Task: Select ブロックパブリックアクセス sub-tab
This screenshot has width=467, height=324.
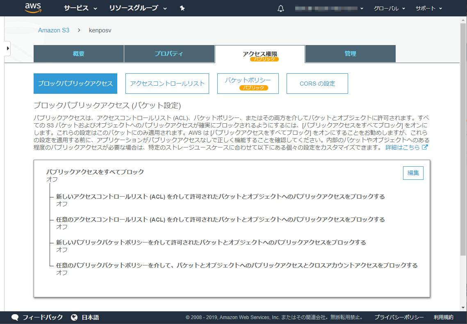Action: pyautogui.click(x=75, y=84)
